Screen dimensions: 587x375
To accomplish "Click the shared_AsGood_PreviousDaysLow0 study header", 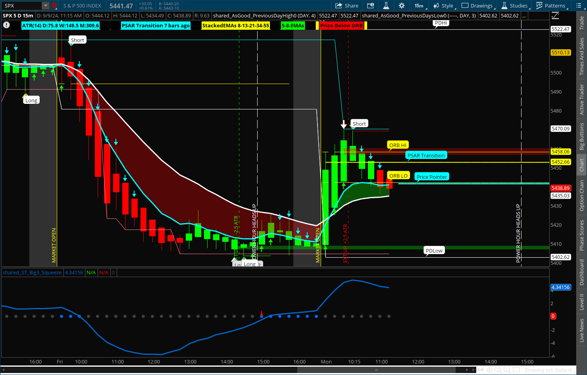I will pyautogui.click(x=419, y=15).
